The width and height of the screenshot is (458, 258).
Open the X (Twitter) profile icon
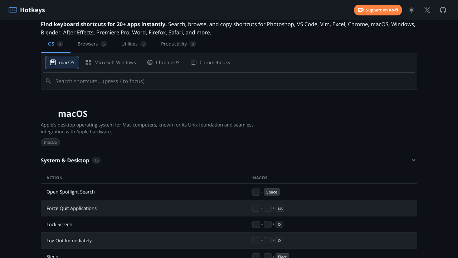427,10
